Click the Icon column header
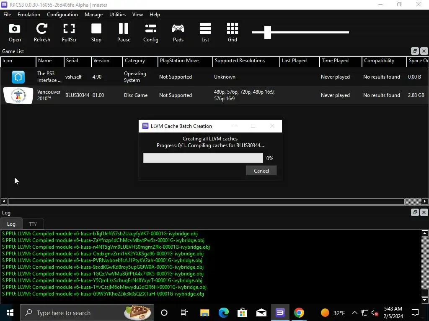Image resolution: width=429 pixels, height=321 pixels. [18, 61]
